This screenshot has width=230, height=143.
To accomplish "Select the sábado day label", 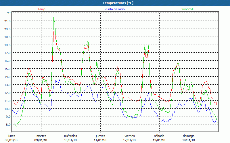I will pyautogui.click(x=159, y=136).
